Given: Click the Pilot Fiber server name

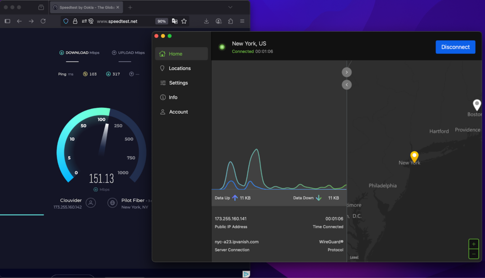Looking at the screenshot, I should pos(133,200).
